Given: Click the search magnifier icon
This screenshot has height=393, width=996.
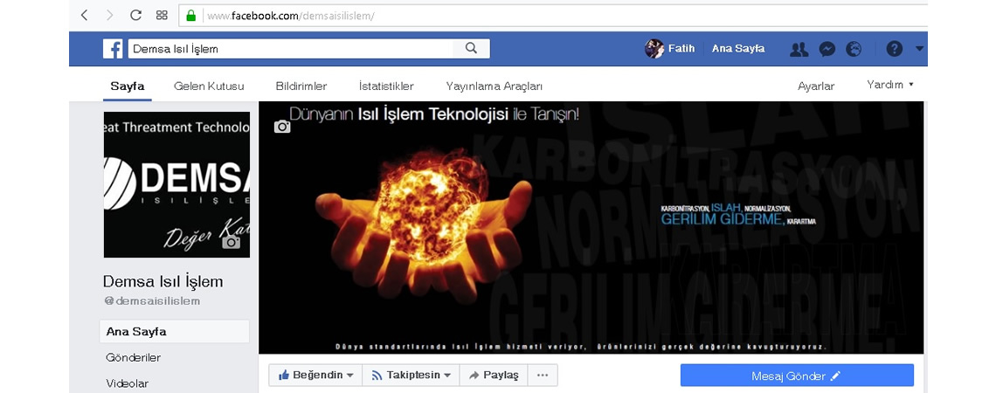Looking at the screenshot, I should pos(471,49).
